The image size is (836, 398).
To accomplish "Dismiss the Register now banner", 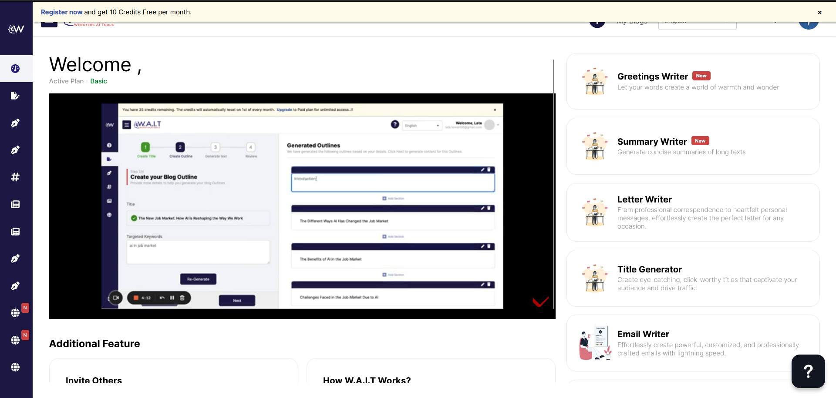I will coord(819,13).
